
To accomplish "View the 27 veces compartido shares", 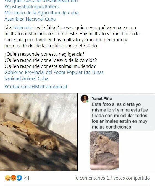I will 128,178.
